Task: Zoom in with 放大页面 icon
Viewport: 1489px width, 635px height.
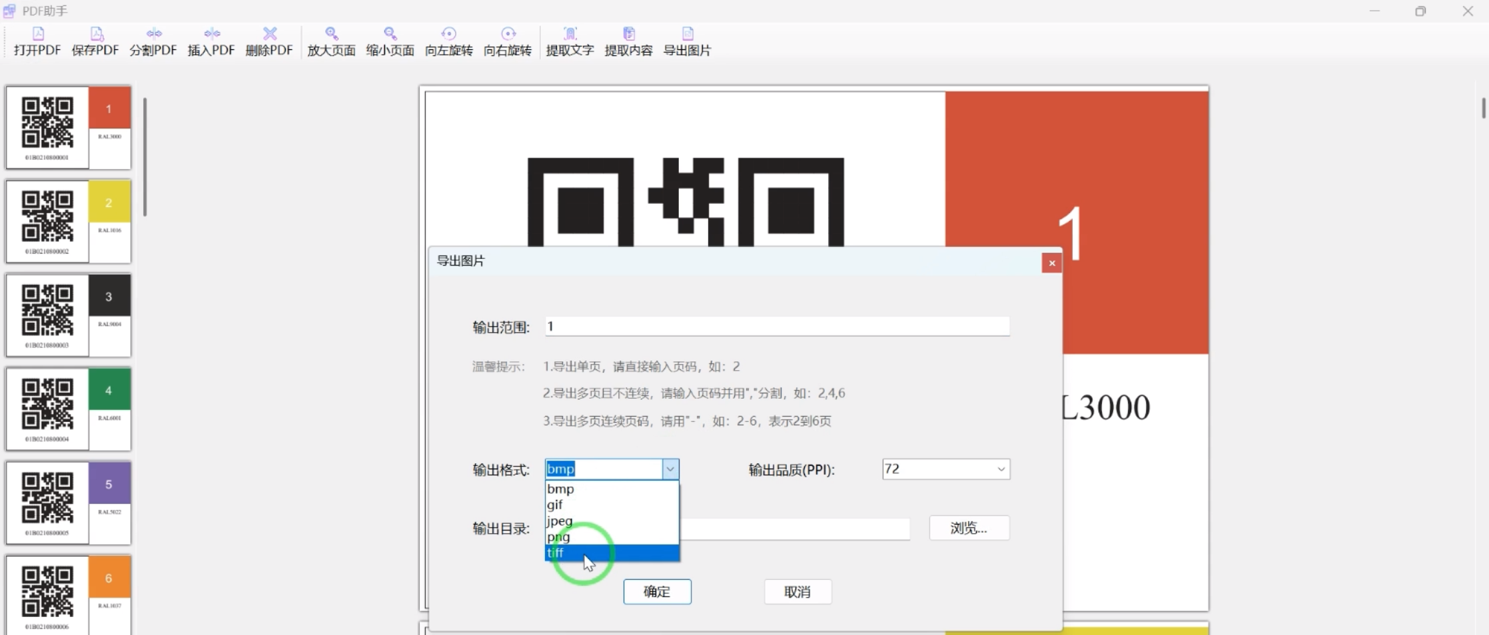Action: 331,41
